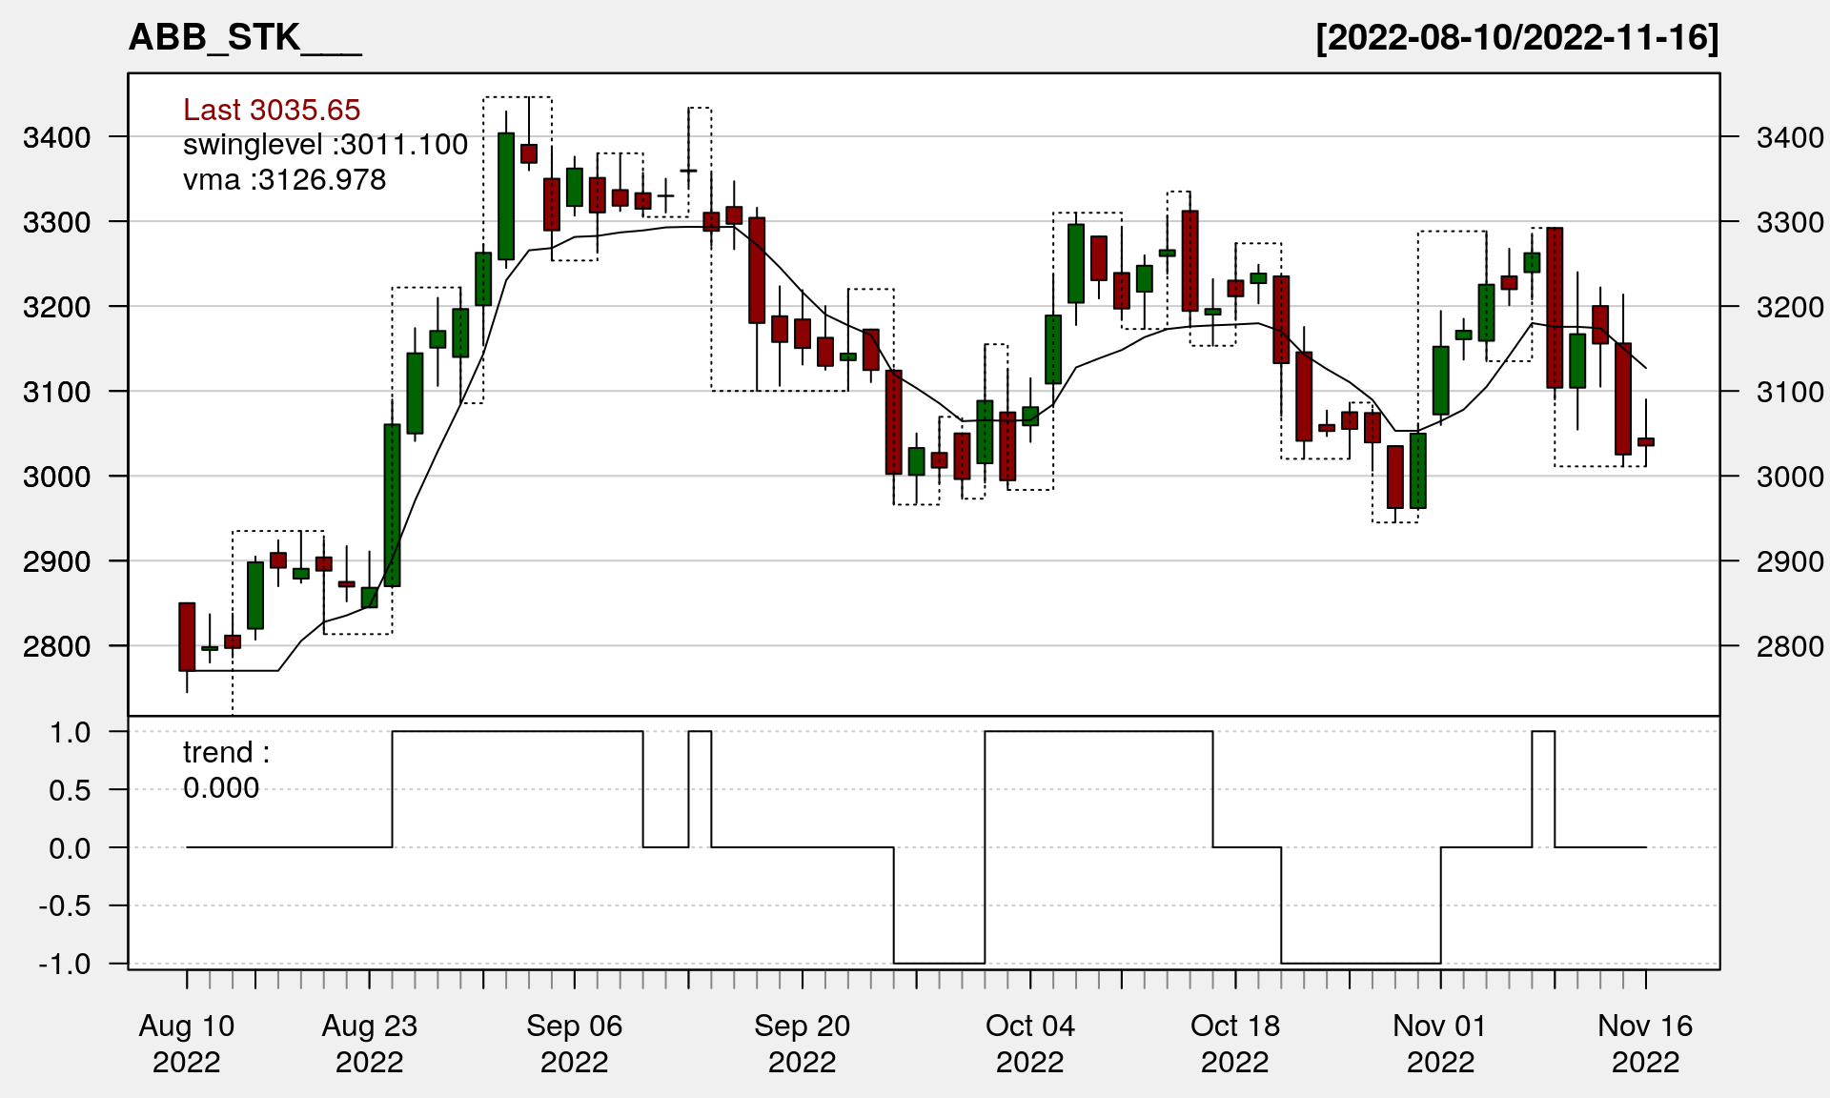Screen dimensions: 1830x1098
Task: Click the red 'Last 3035.65' text
Action: click(x=272, y=110)
